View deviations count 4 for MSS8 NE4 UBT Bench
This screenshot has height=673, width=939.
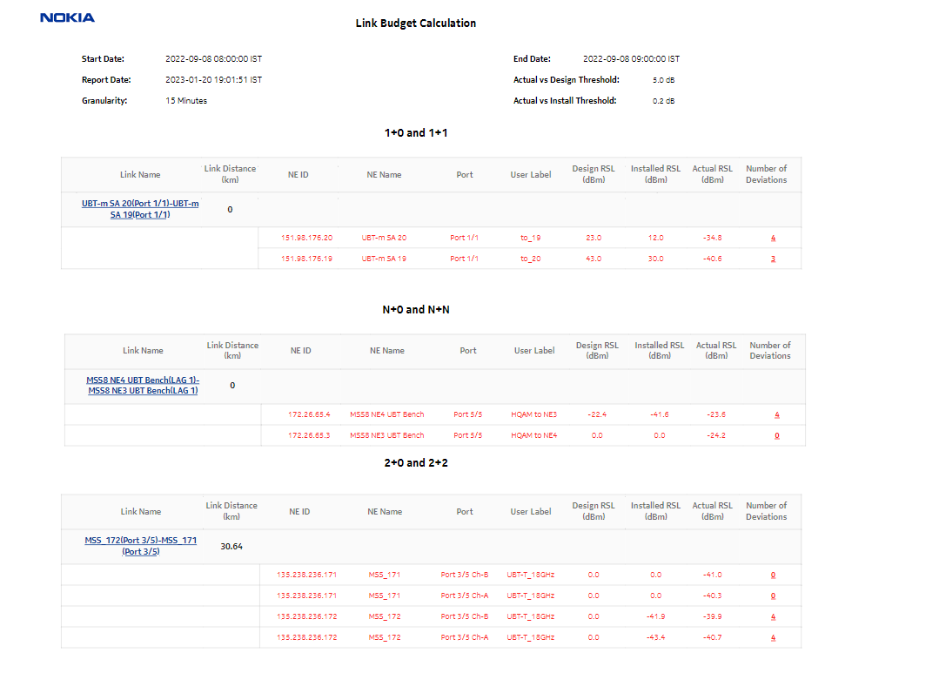click(x=776, y=414)
